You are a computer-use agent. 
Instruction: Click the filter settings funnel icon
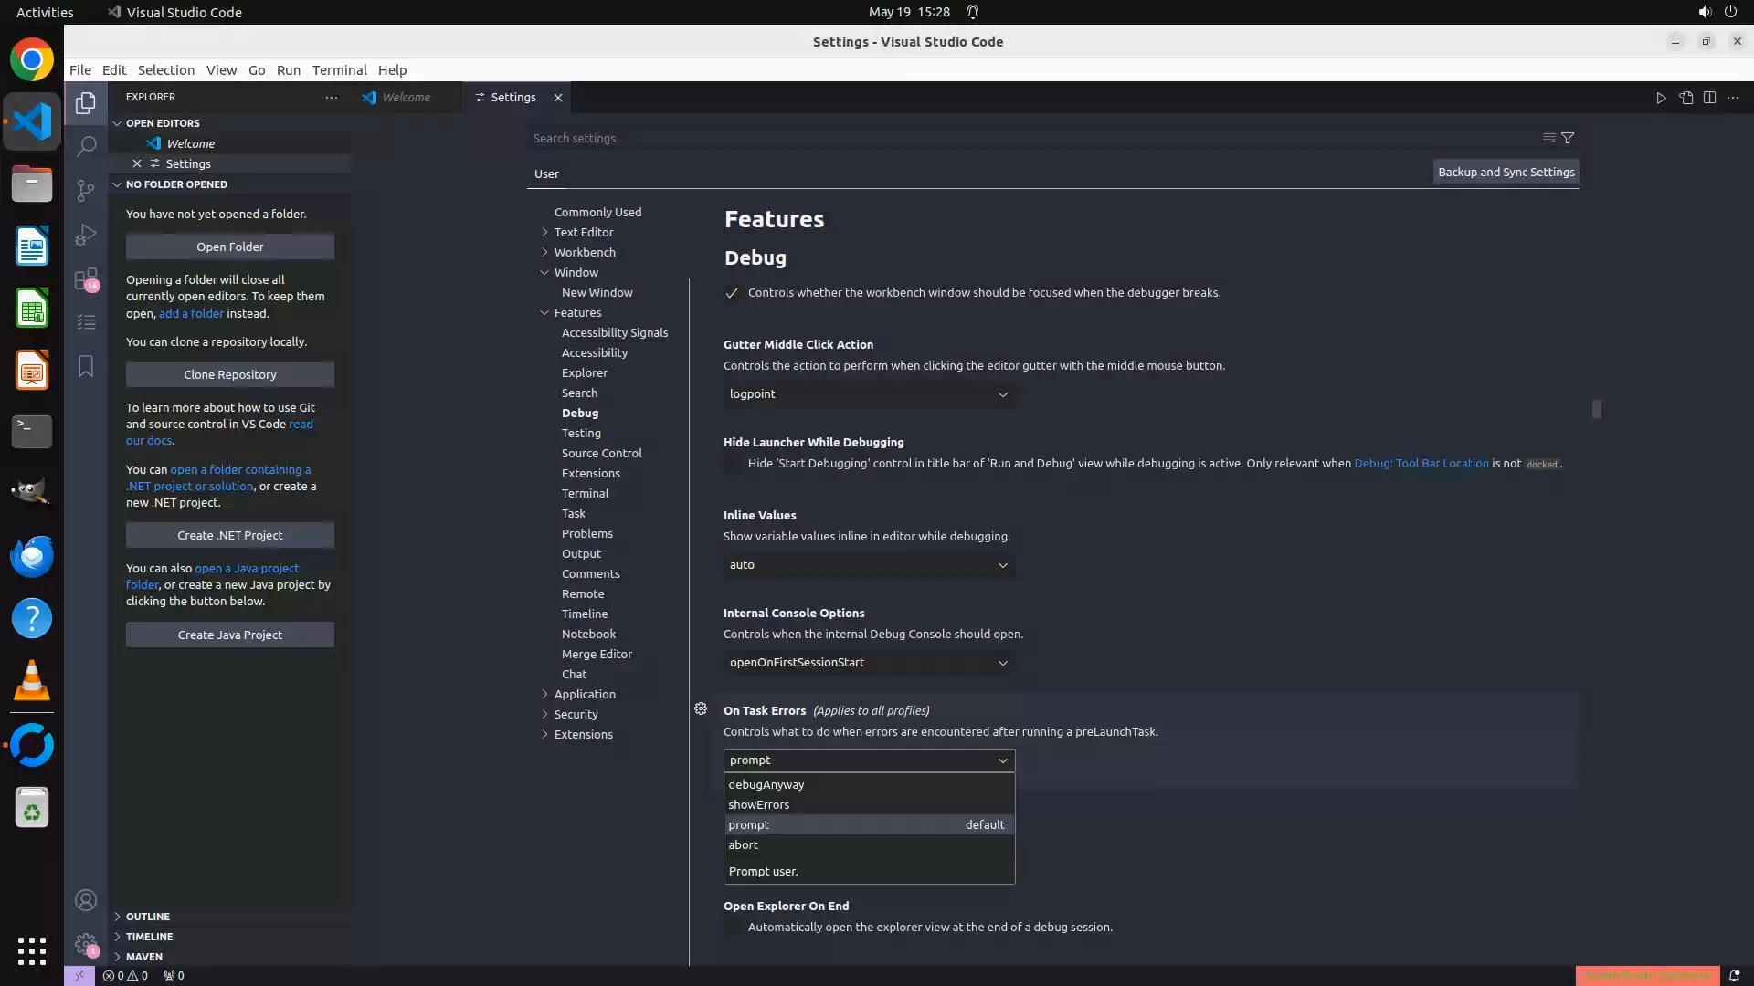pyautogui.click(x=1568, y=138)
